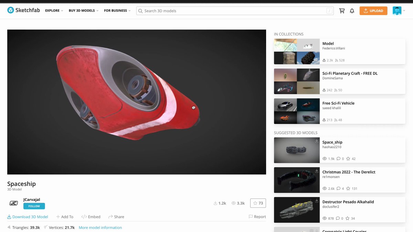Open Free Sci-Fi Vehicle collection thumbnail
Screen dimensions: 413x232
(x=297, y=111)
